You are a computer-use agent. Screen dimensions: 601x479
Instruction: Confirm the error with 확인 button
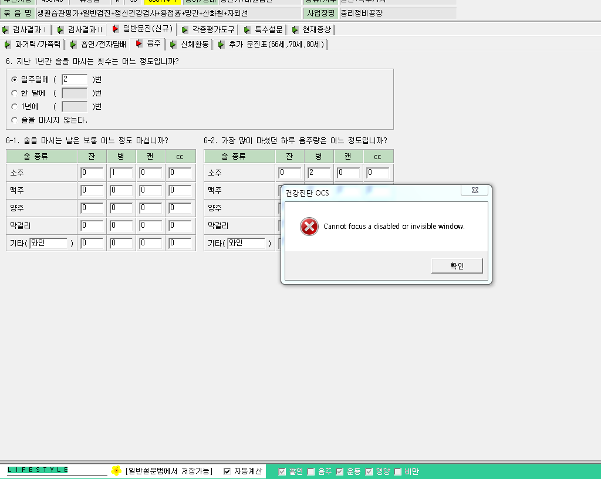pos(457,266)
